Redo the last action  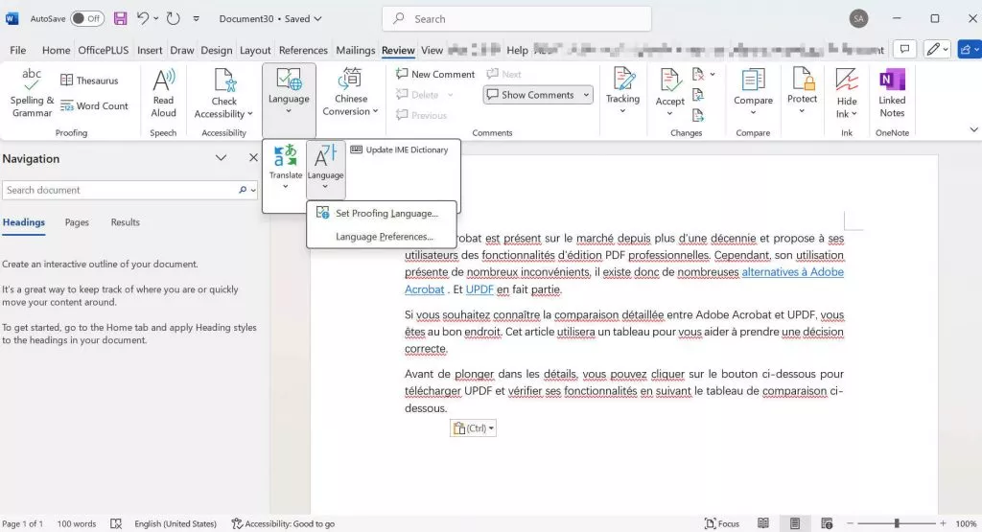(173, 19)
